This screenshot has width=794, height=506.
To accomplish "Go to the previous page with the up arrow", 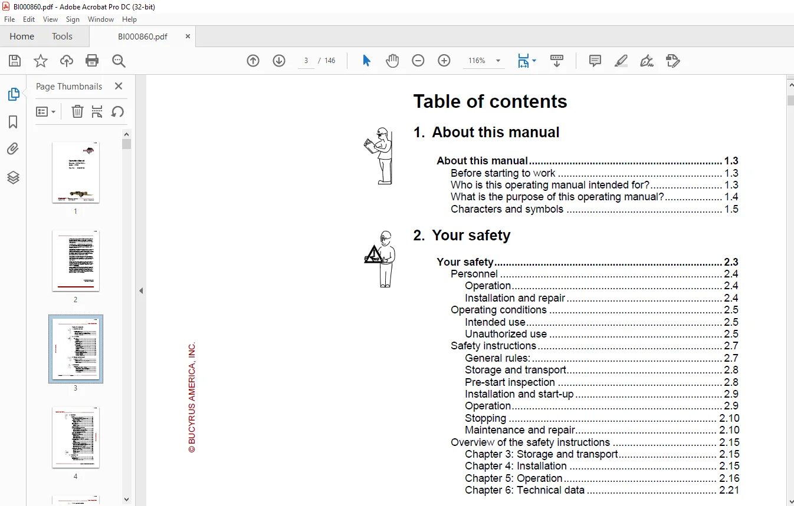I will point(253,61).
